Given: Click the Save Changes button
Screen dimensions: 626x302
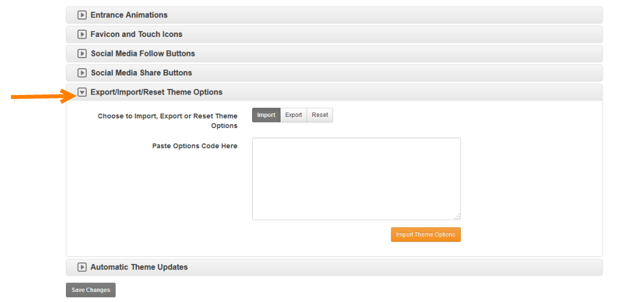Looking at the screenshot, I should coord(91,290).
